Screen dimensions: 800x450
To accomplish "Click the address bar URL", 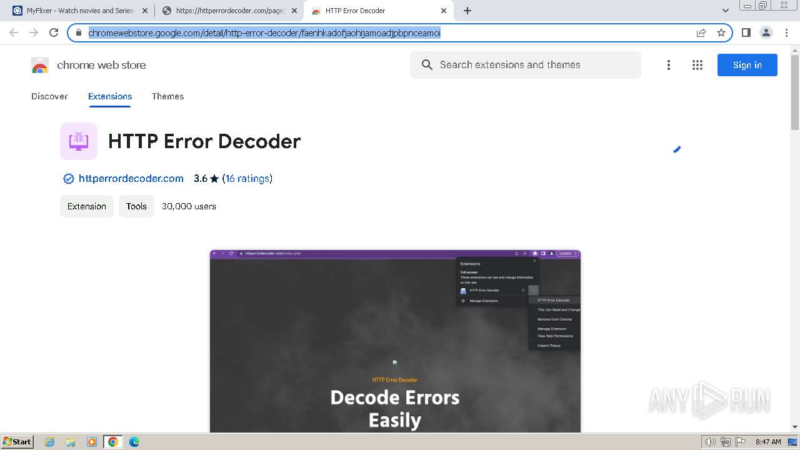I will click(x=264, y=32).
